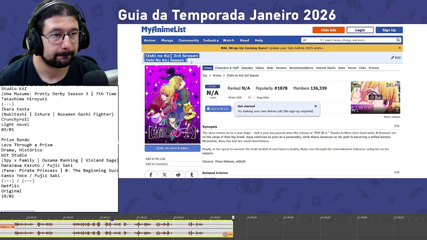Image resolution: width=427 pixels, height=240 pixels.
Task: Switch to the Episodes tab
Action: [247, 68]
